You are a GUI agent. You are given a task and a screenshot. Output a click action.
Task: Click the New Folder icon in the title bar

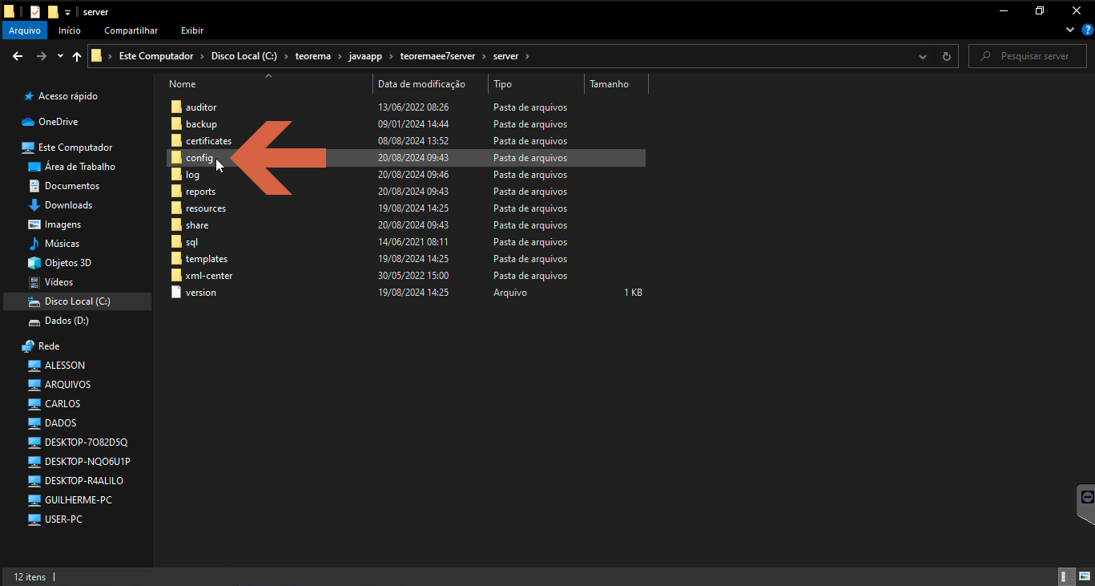[53, 11]
